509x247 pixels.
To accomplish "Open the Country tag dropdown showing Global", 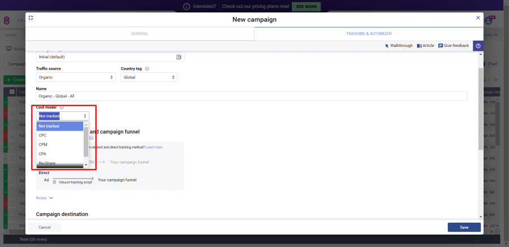I will pos(149,77).
